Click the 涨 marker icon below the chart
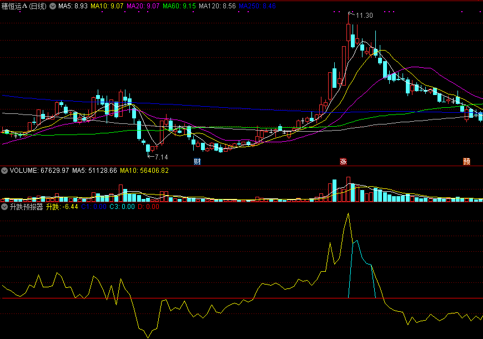483x339 pixels. click(x=343, y=161)
